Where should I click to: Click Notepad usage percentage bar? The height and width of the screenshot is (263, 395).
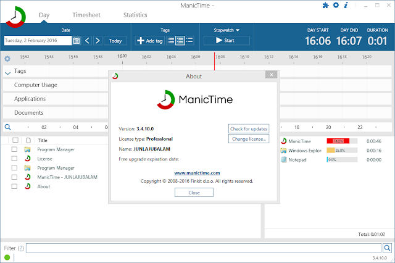(342, 160)
